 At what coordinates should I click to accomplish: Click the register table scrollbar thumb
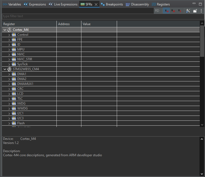(x=202, y=41)
